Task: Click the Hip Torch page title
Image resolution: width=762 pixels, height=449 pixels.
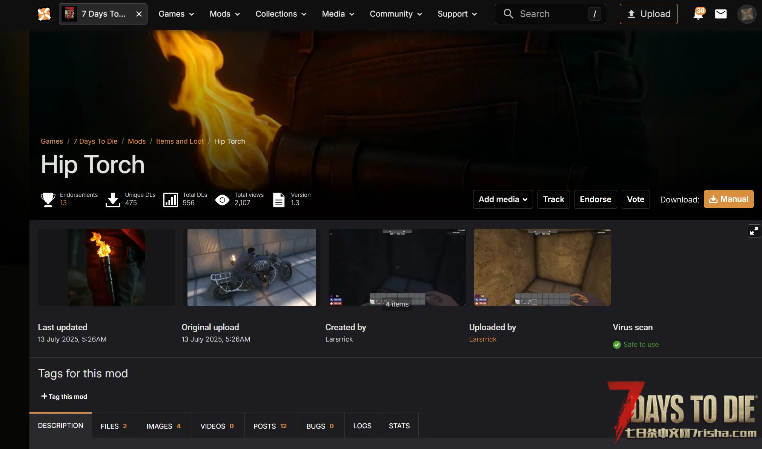Action: point(93,165)
